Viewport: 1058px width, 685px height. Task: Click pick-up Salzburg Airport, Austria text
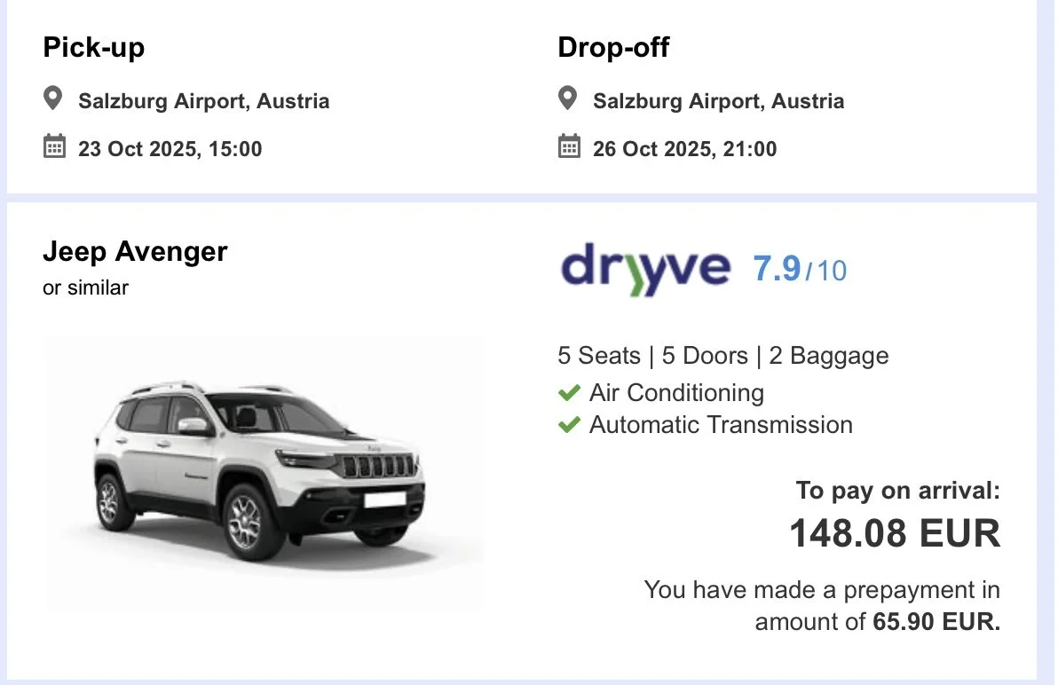tap(204, 101)
